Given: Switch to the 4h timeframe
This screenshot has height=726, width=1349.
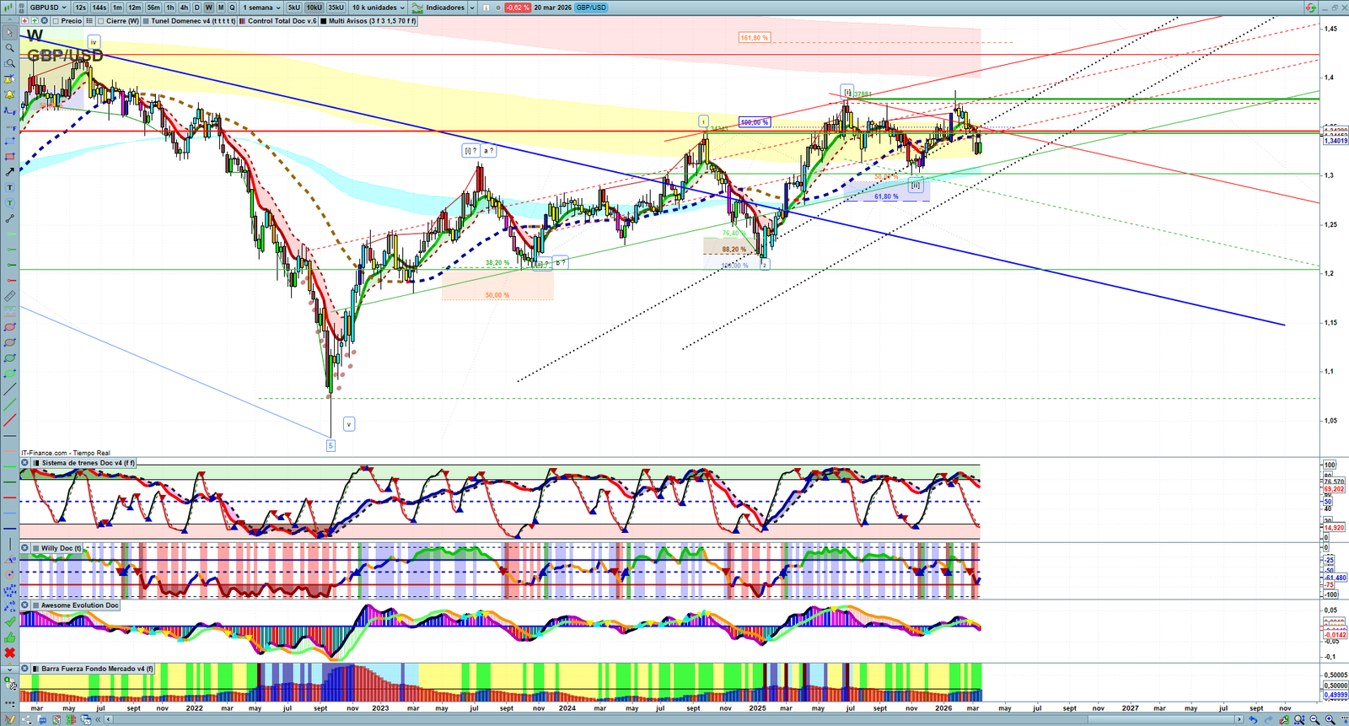Looking at the screenshot, I should (x=184, y=8).
